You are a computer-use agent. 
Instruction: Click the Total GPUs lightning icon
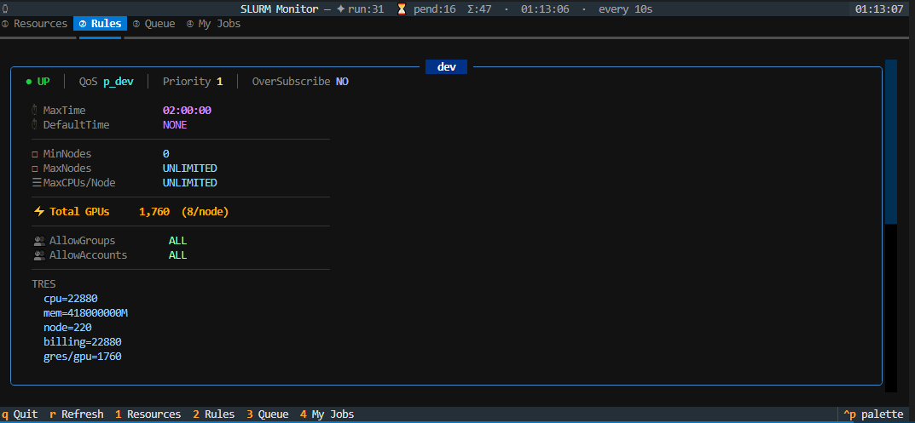coord(39,211)
